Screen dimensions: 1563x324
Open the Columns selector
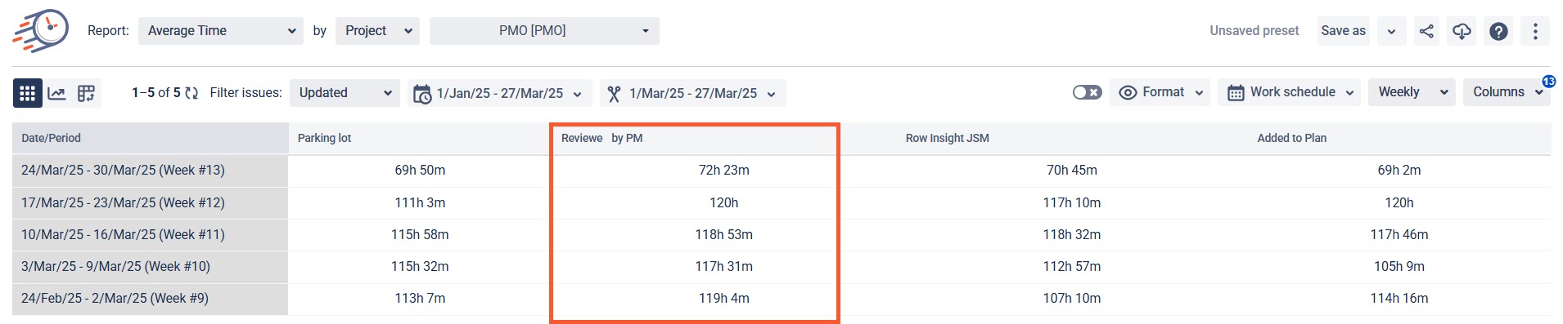[x=1507, y=92]
